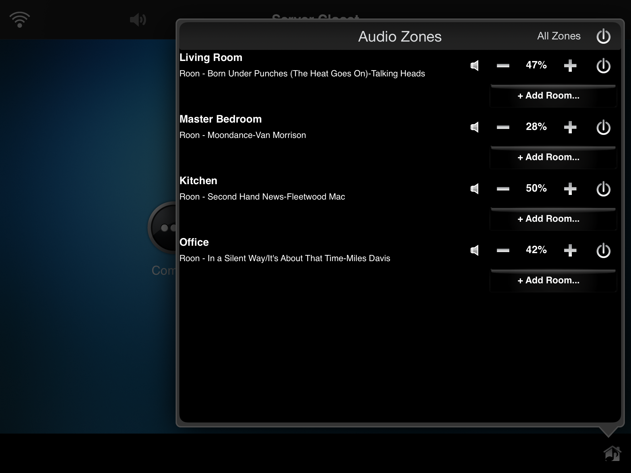631x473 pixels.
Task: Select the Office now playing track text
Action: pyautogui.click(x=285, y=258)
